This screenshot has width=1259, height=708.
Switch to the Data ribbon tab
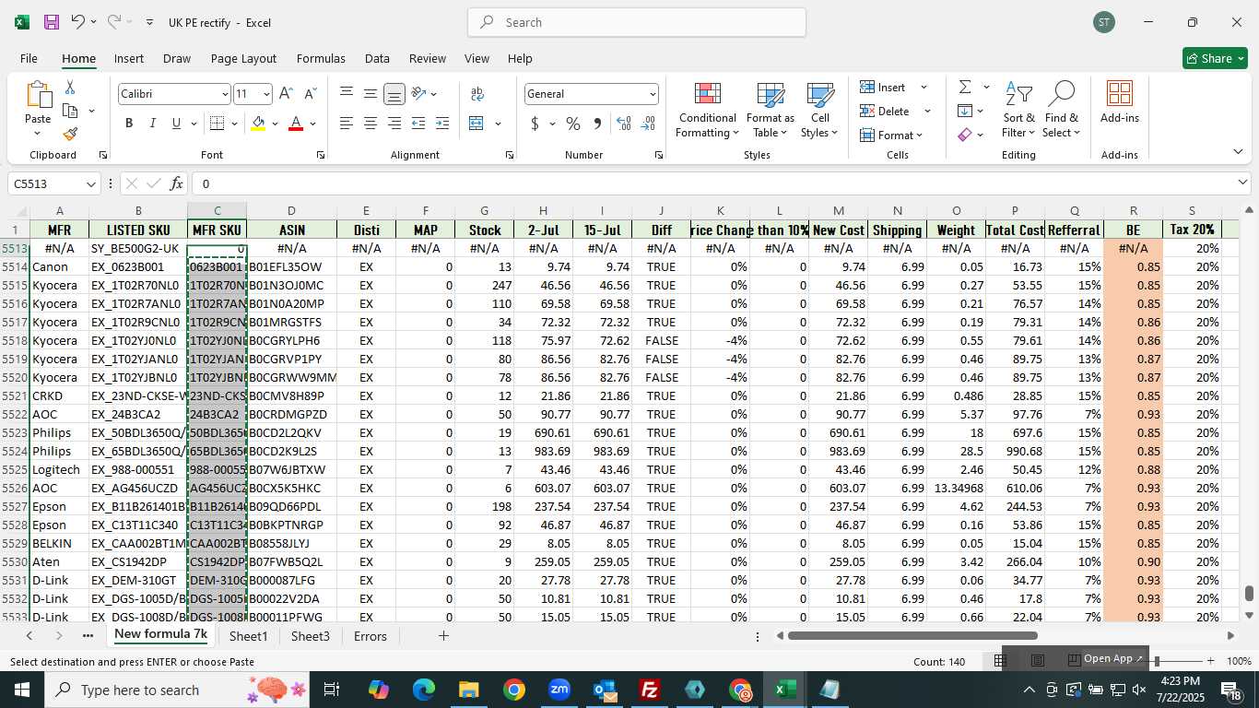(x=377, y=58)
